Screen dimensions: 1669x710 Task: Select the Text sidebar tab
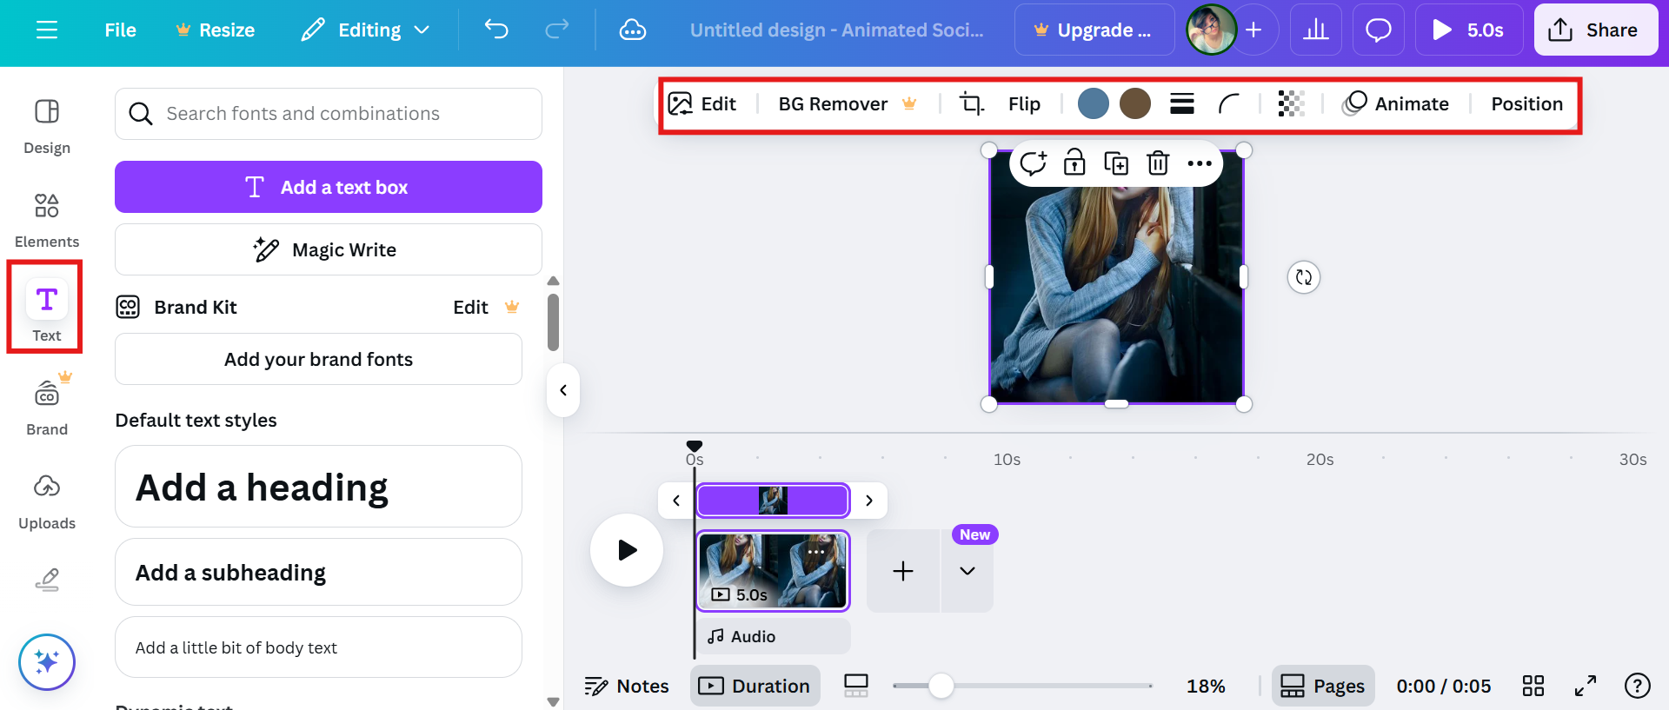(x=47, y=310)
